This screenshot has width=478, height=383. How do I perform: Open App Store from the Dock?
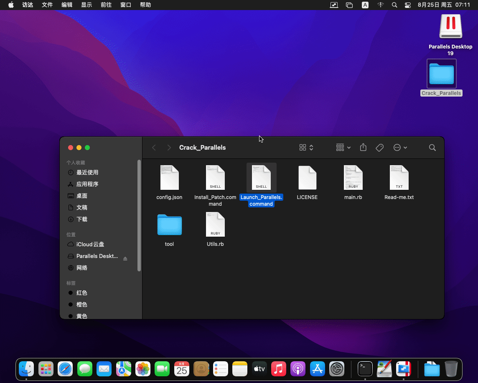click(318, 369)
